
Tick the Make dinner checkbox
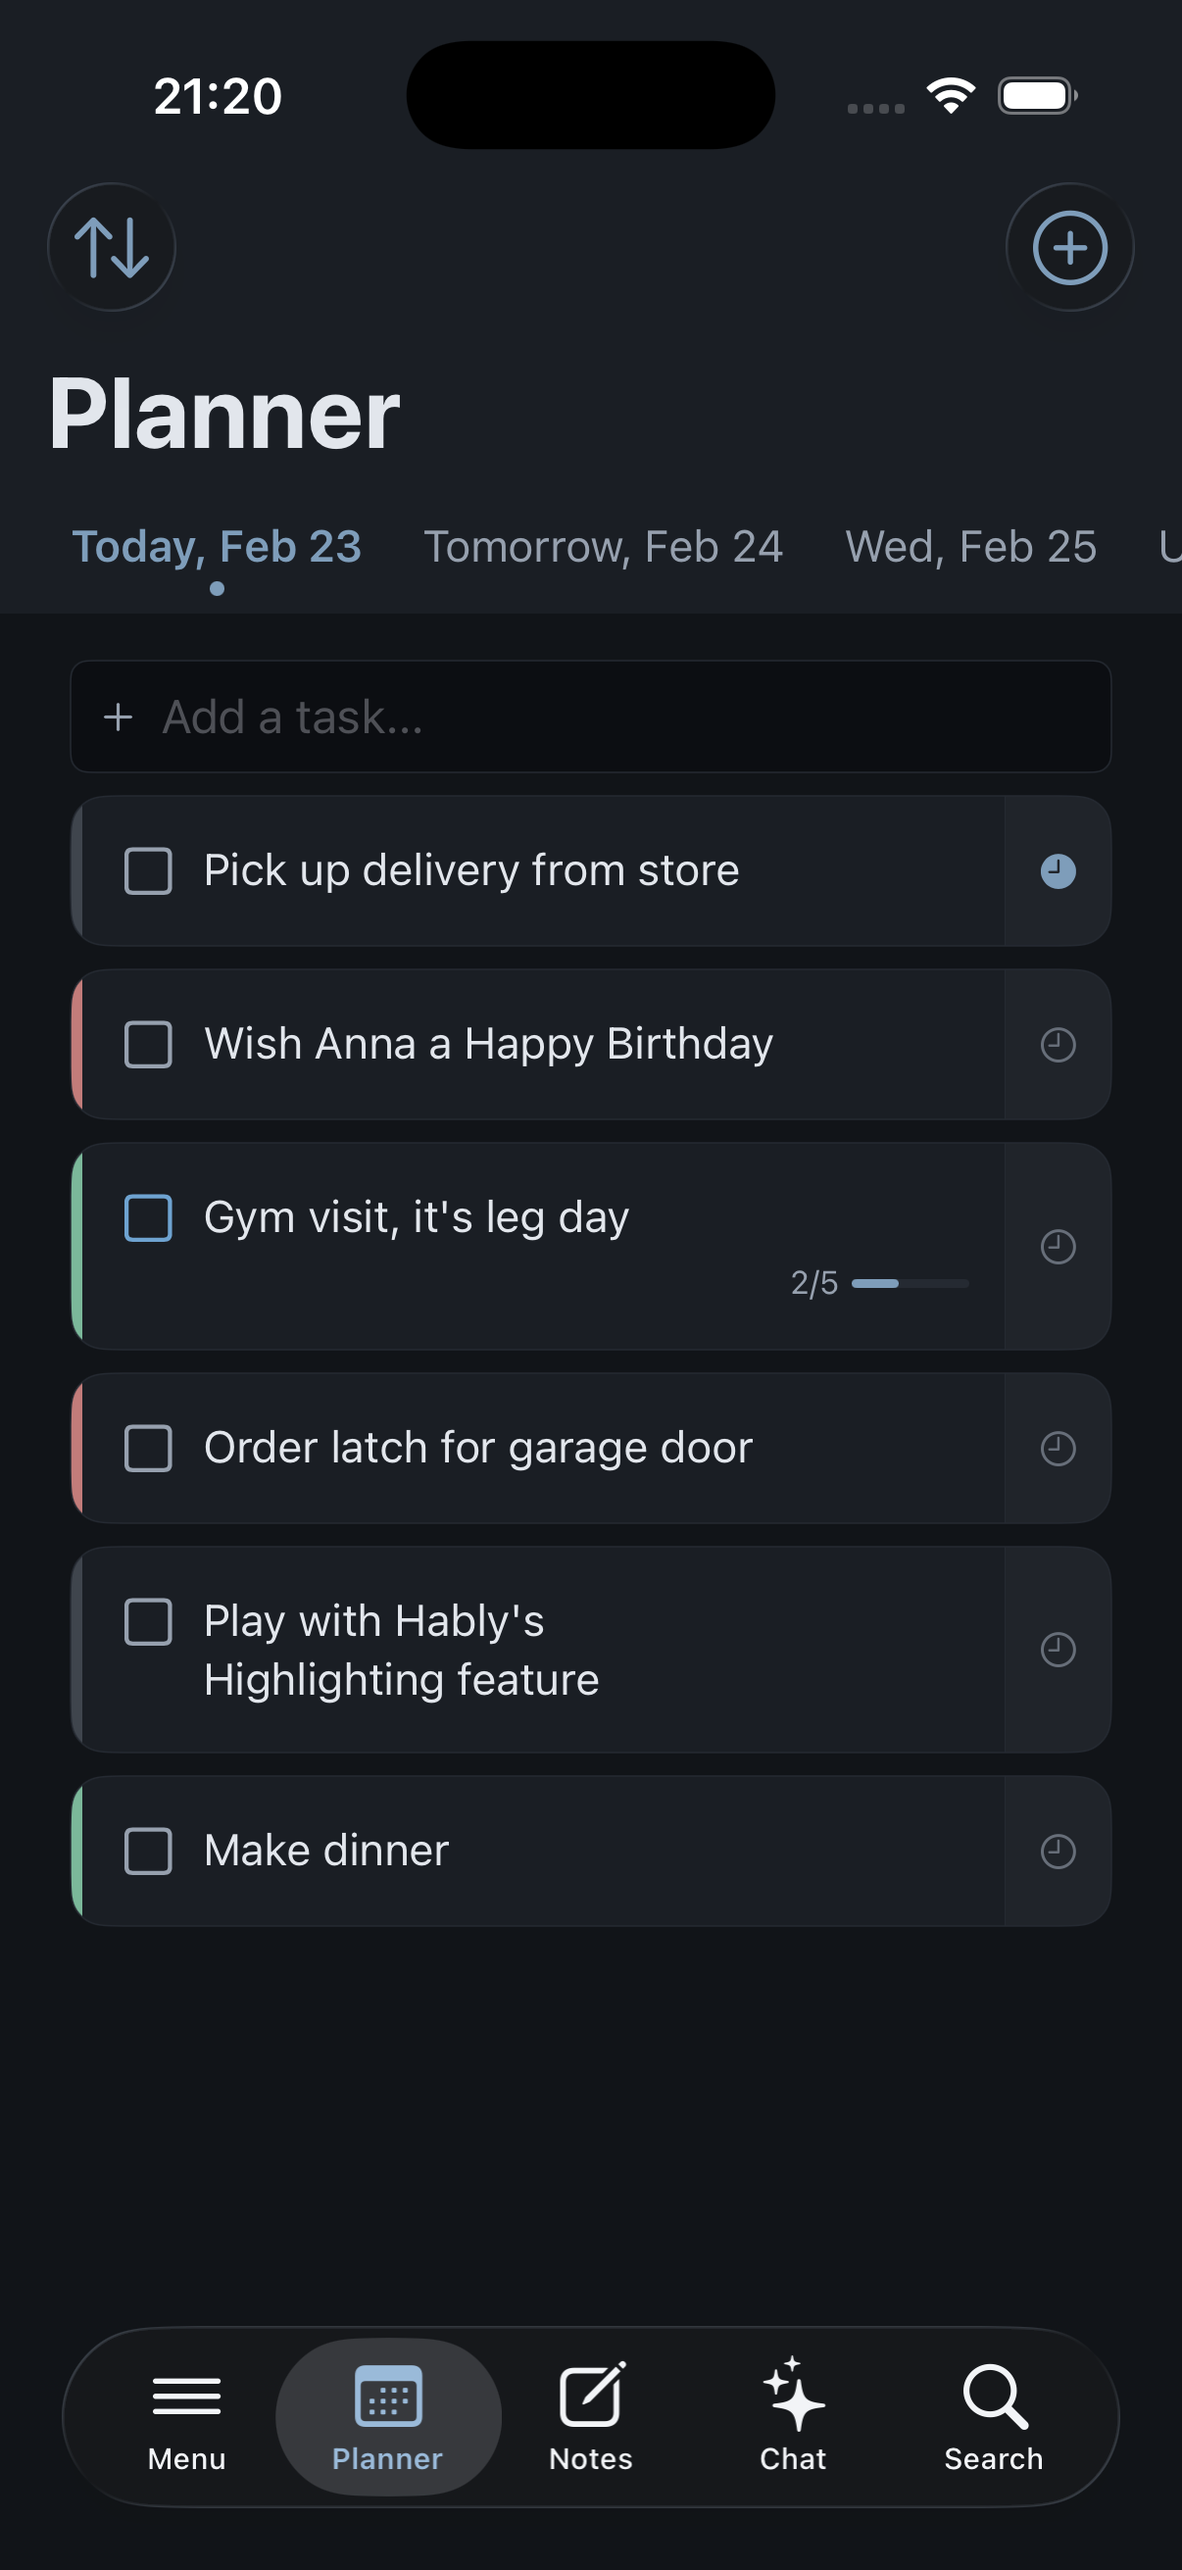pyautogui.click(x=149, y=1851)
